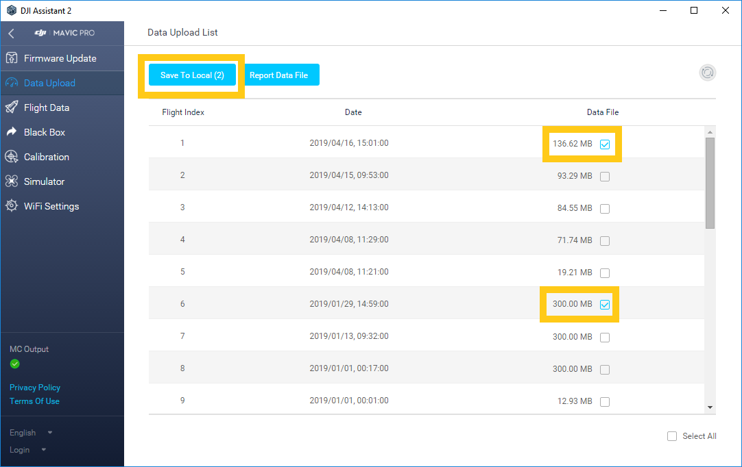Click the Simulator drone icon
Screen dimensions: 742x467
pyautogui.click(x=12, y=181)
